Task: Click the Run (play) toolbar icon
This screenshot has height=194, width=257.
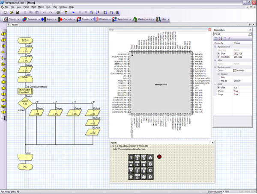Action: click(x=73, y=12)
